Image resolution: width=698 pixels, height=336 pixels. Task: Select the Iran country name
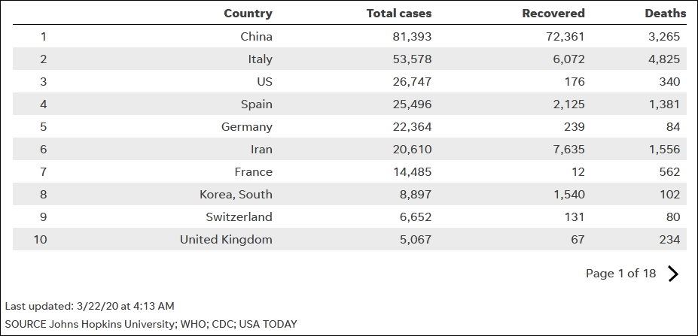(x=261, y=149)
